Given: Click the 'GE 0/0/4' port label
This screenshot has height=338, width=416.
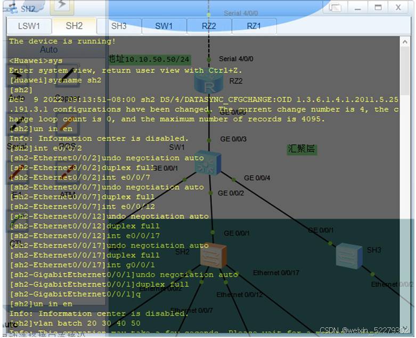Looking at the screenshot, I should point(257,178).
